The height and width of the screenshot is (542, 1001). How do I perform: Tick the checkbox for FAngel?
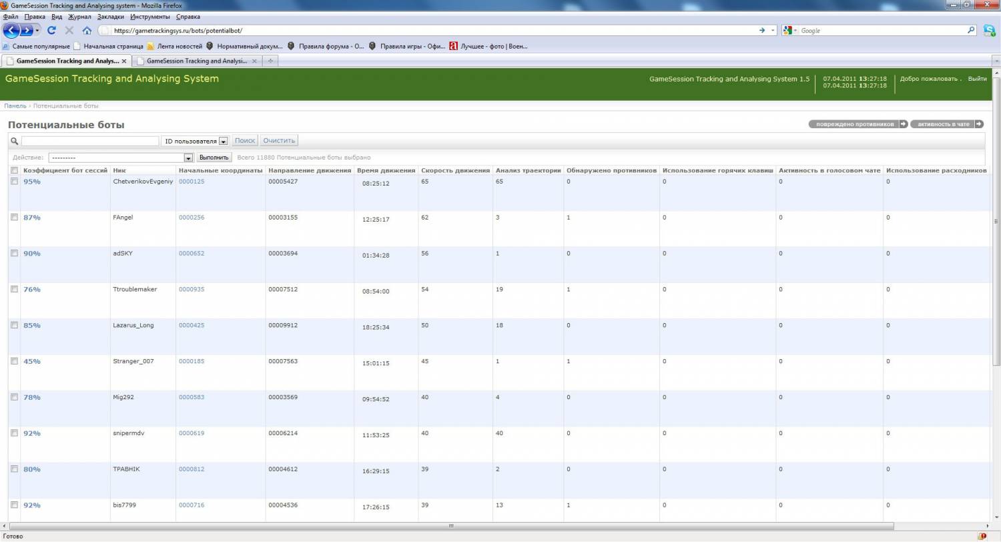click(x=15, y=218)
